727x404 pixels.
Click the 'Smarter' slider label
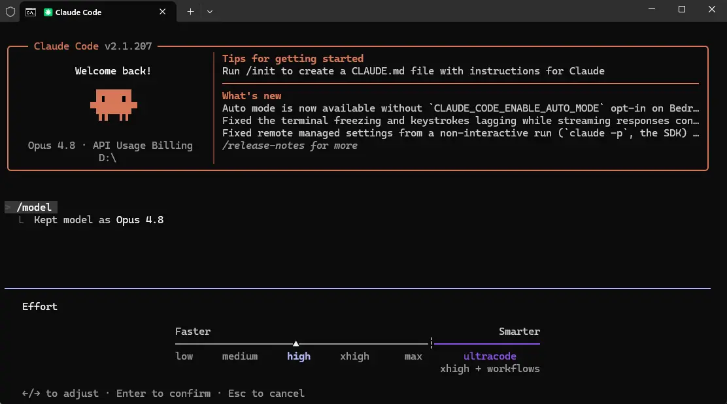click(519, 332)
